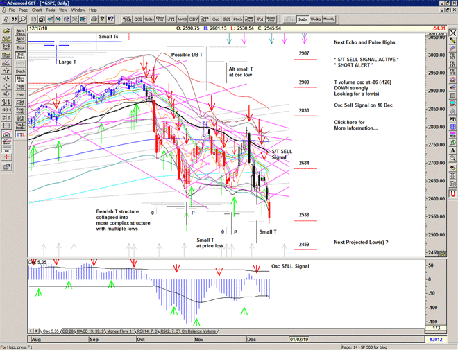Click the Bollinger Band sidebar button
458x350 pixels.
click(x=19, y=53)
